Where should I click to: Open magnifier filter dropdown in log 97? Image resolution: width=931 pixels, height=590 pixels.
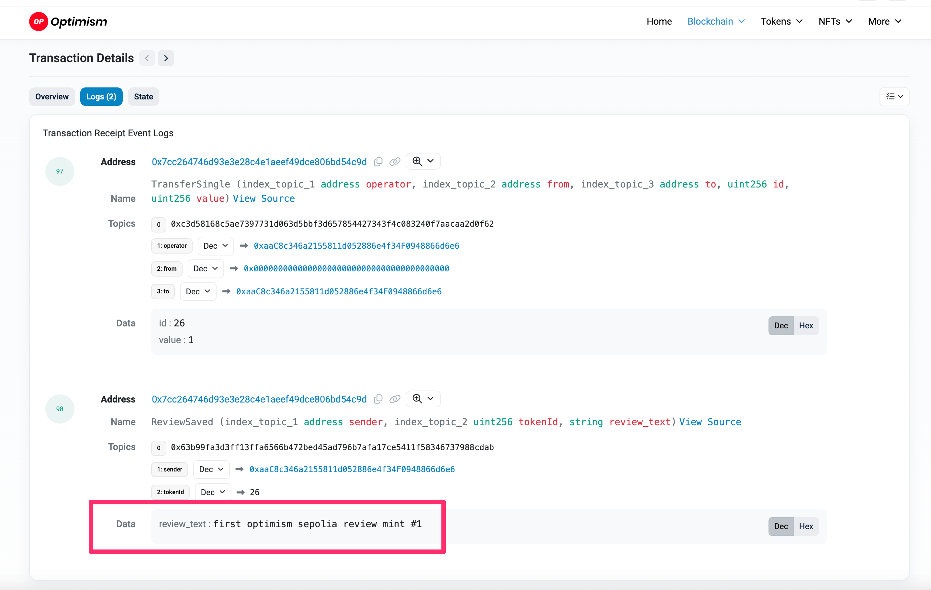coord(423,161)
